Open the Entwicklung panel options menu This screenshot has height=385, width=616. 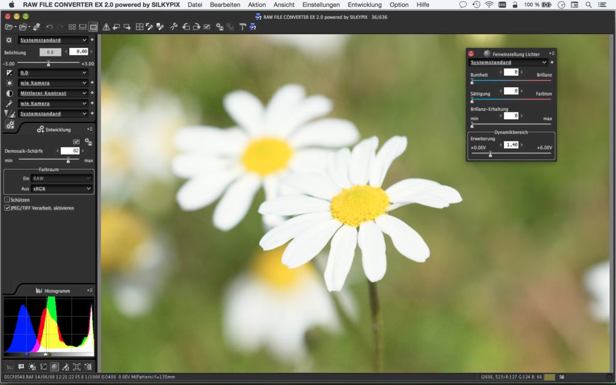pos(90,129)
